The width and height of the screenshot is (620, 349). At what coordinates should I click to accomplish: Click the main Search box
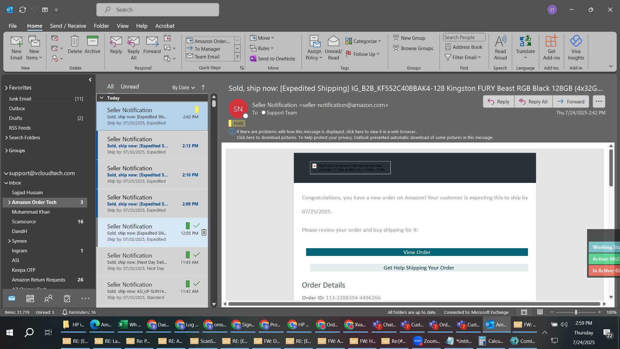[158, 10]
